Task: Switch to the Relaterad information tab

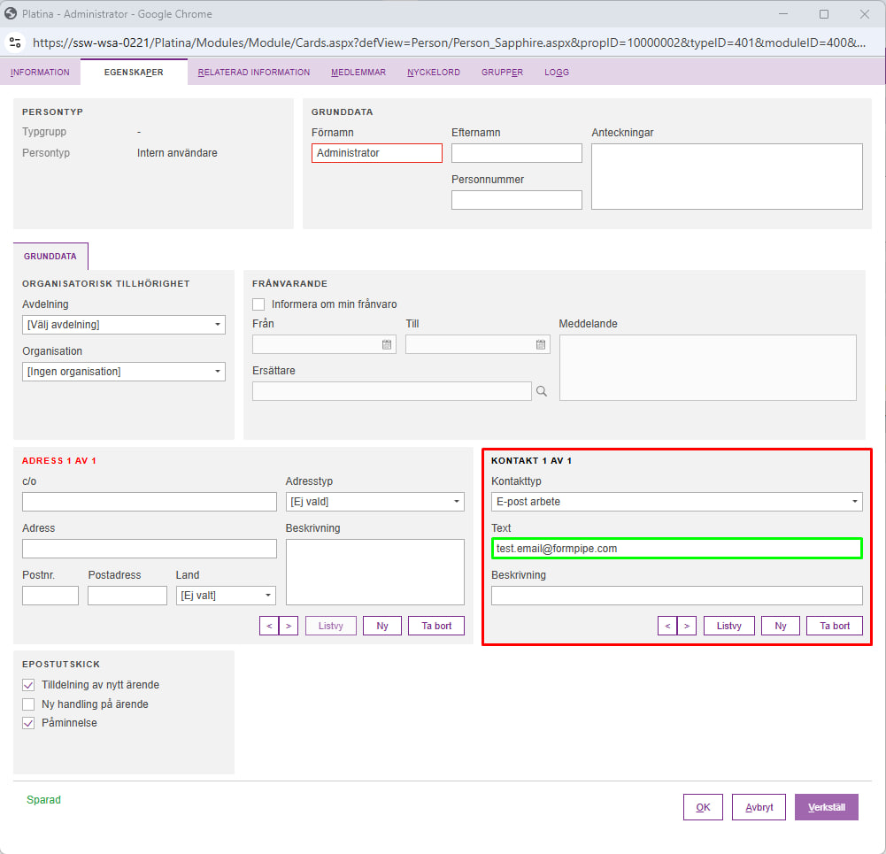Action: [x=253, y=73]
